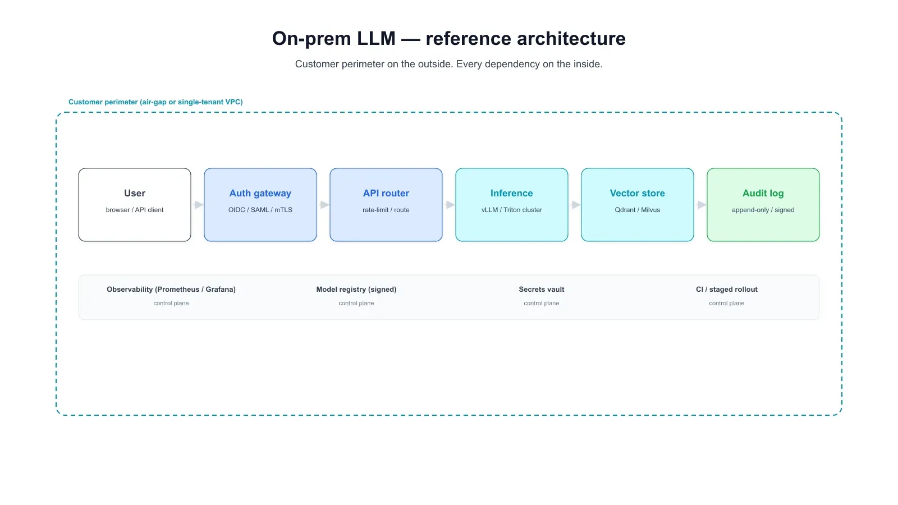
Task: Click the subtitle 'Customer perimeter on the outside'
Action: click(x=373, y=64)
